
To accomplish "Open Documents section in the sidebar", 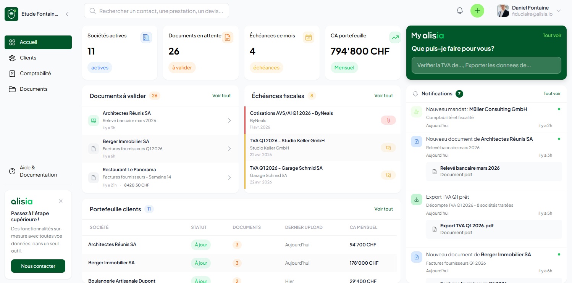I will (34, 89).
